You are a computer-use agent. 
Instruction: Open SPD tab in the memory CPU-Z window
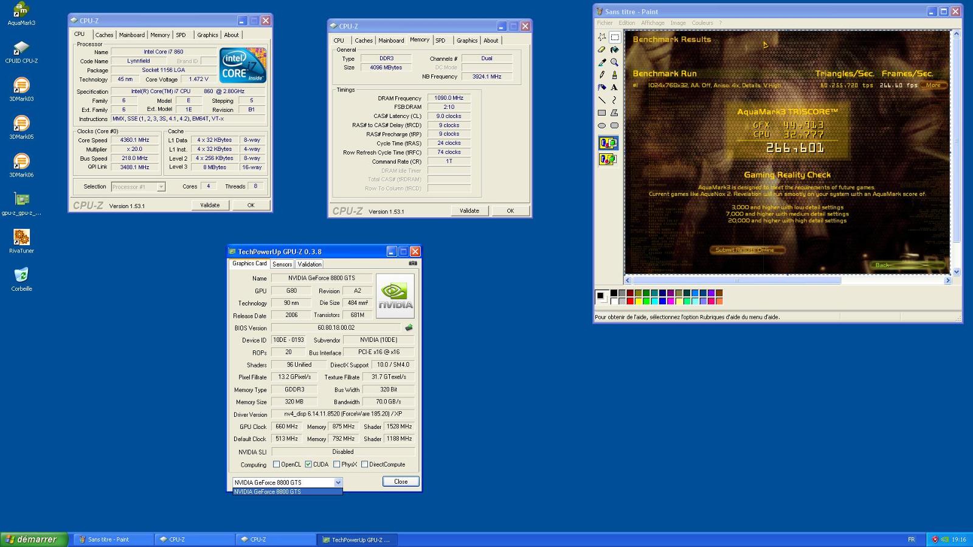tap(440, 40)
